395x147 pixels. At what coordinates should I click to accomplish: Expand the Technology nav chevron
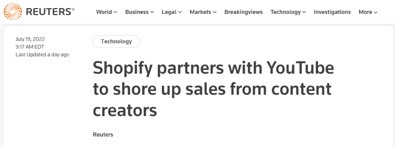pyautogui.click(x=304, y=12)
